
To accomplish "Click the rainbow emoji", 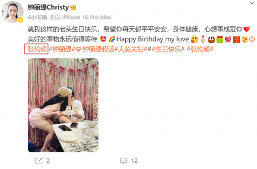I will [x=112, y=39].
